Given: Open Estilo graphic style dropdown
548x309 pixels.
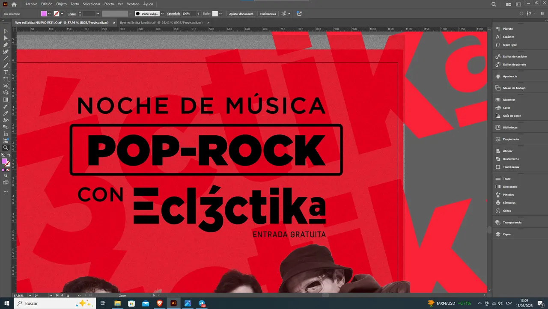Looking at the screenshot, I should [221, 14].
